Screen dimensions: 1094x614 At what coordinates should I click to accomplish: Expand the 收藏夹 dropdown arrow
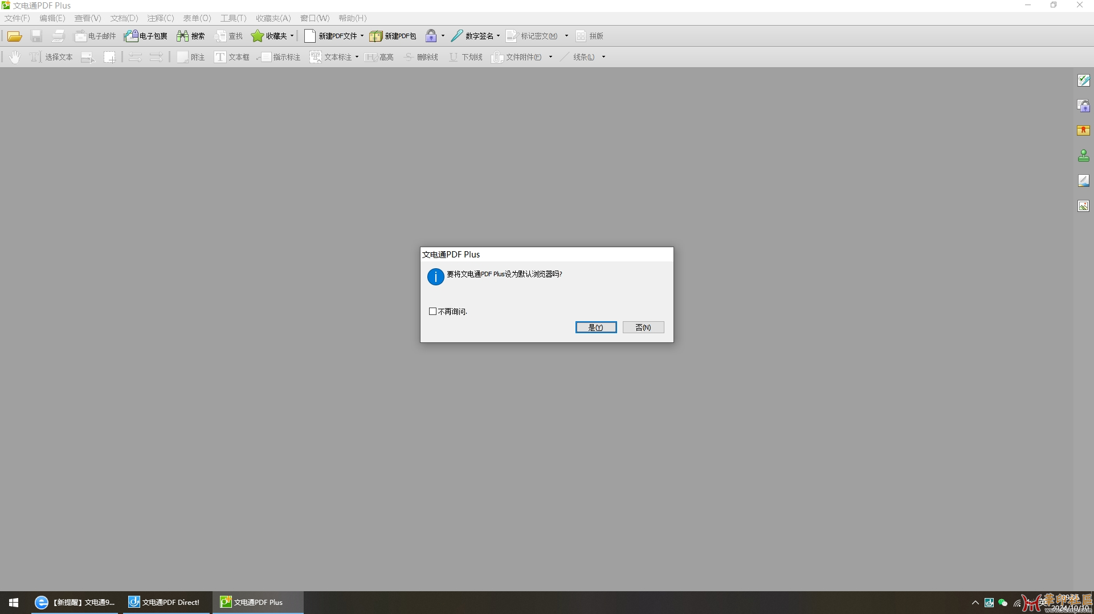[x=292, y=36]
